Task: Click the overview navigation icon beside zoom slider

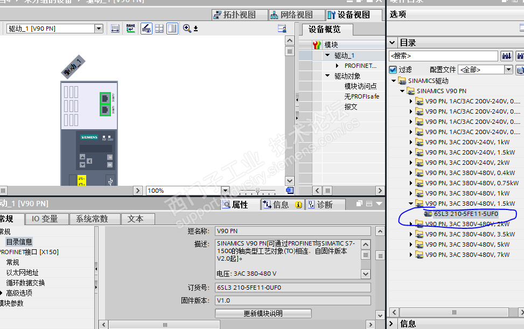Action: tap(290, 191)
